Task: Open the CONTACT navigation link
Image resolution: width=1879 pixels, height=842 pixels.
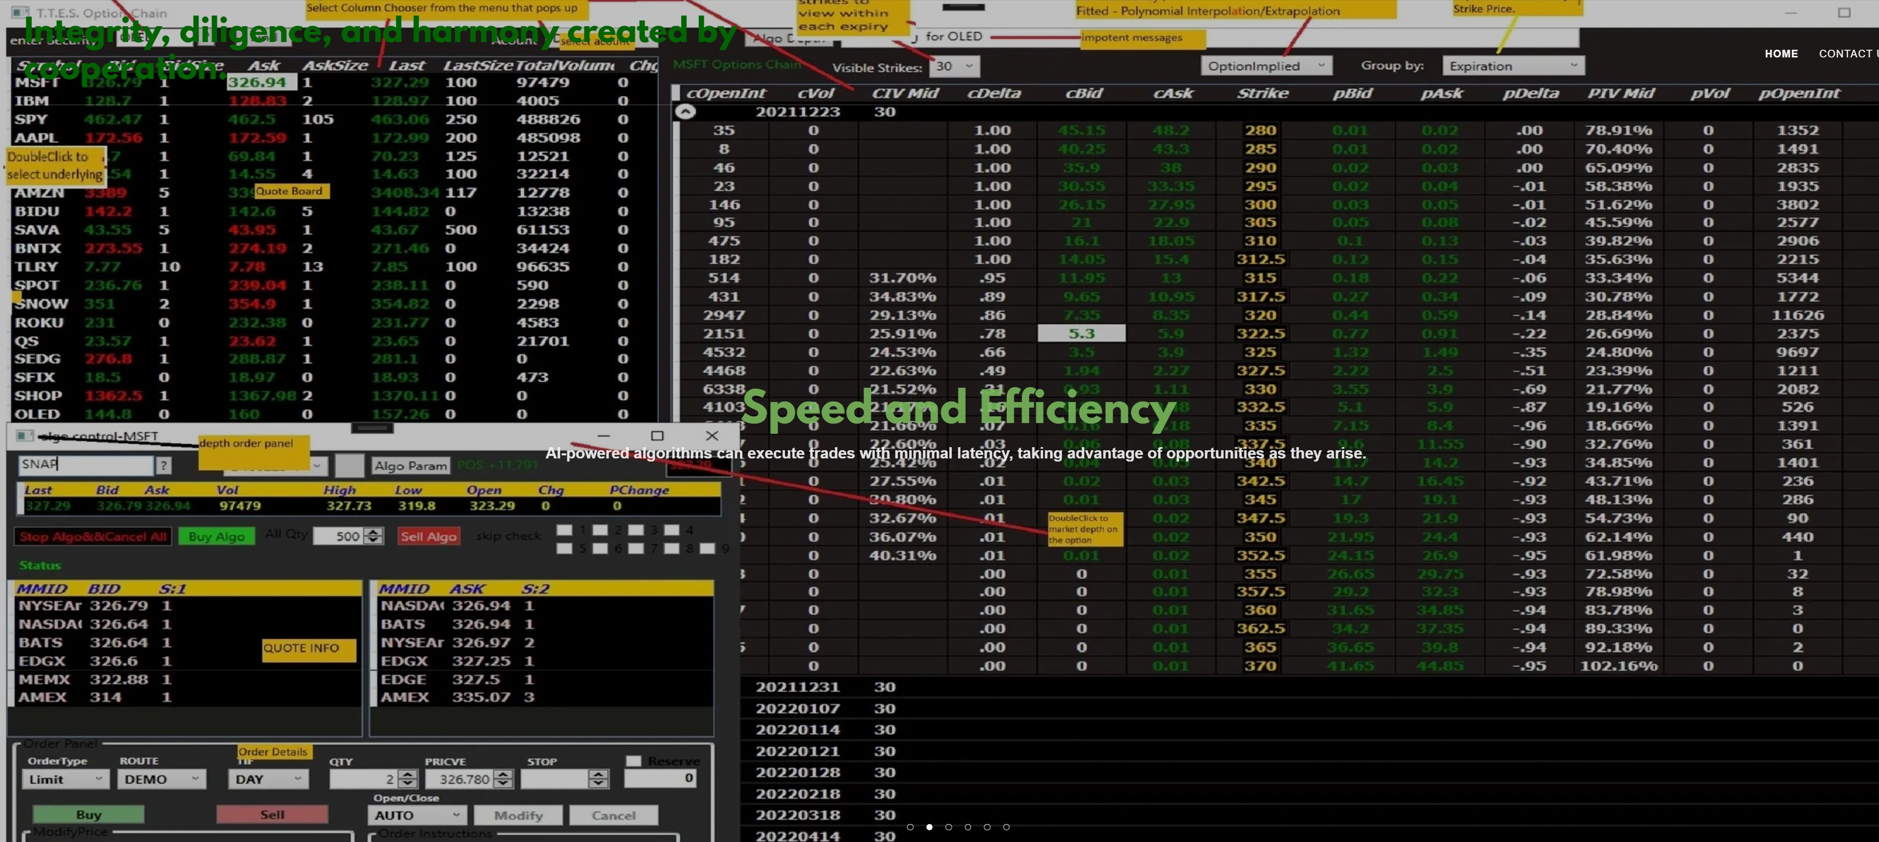Action: [1848, 53]
